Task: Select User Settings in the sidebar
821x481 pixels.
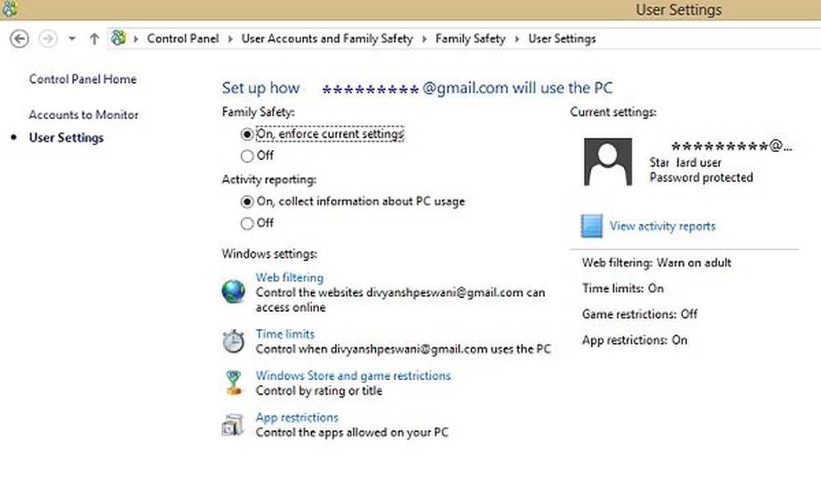Action: tap(67, 138)
